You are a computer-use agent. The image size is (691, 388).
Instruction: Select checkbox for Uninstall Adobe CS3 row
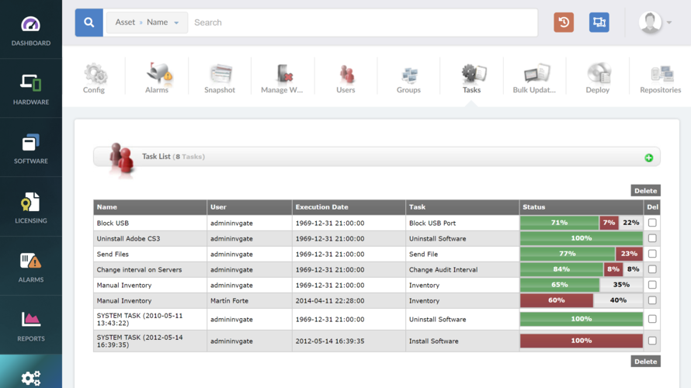pos(652,238)
